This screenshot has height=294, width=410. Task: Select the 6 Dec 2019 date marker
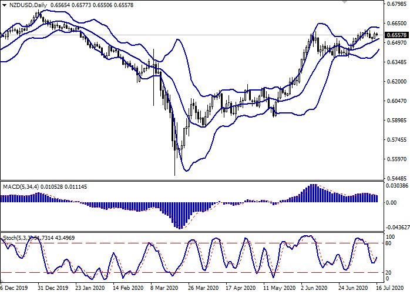tap(12, 289)
